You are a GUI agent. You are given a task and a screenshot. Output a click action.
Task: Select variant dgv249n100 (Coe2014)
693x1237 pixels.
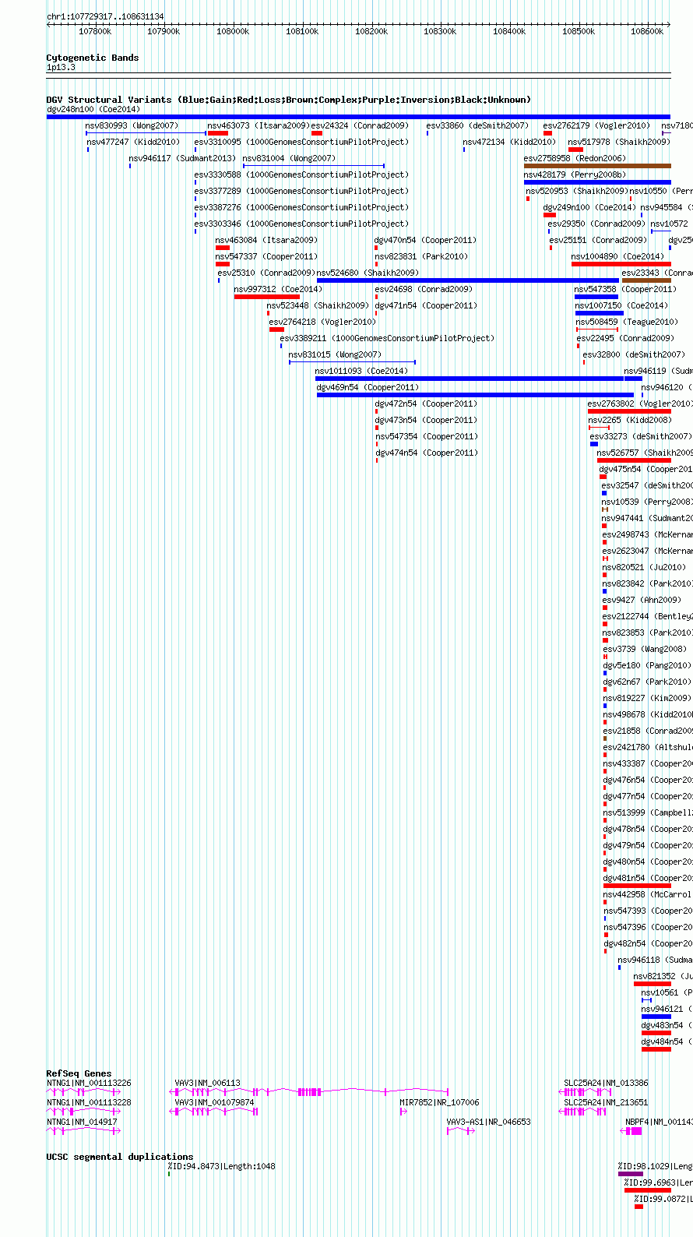[x=589, y=207]
